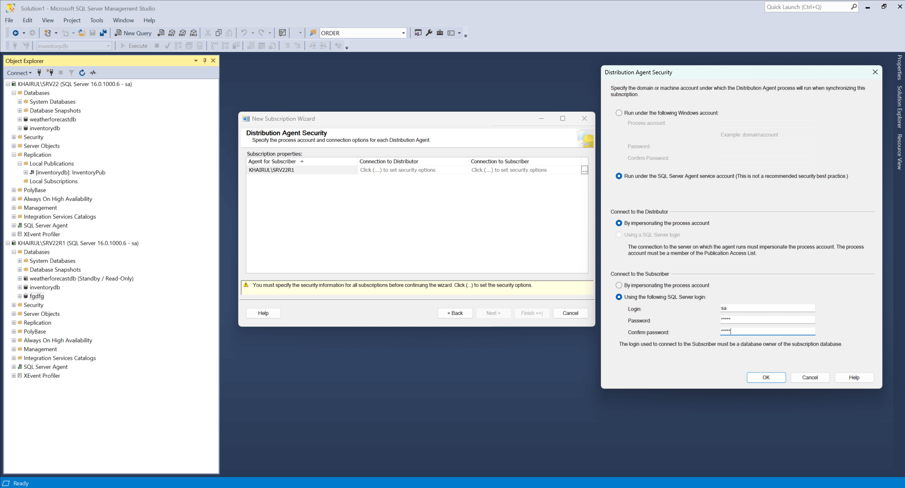The height and width of the screenshot is (488, 905).
Task: Pin the Object Explorer panel
Action: [x=205, y=61]
